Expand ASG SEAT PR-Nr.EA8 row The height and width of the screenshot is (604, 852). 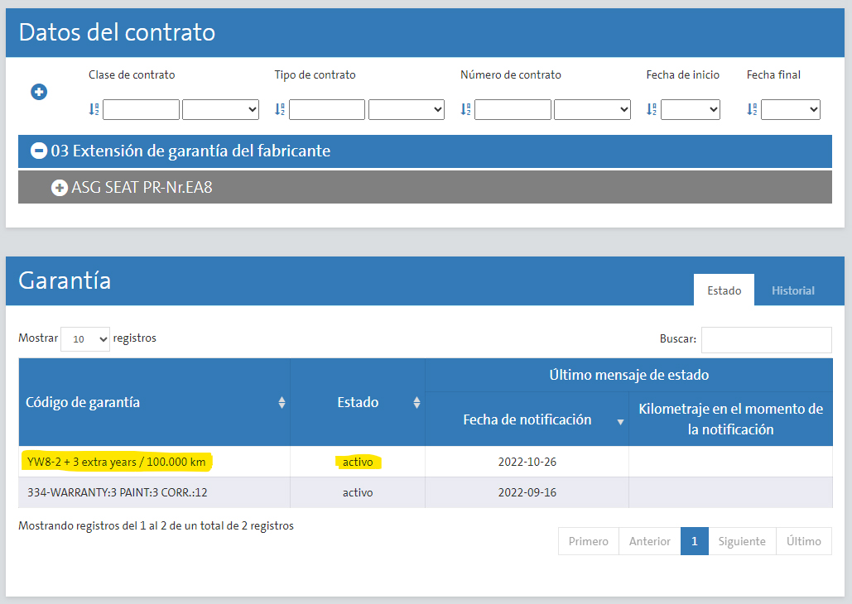click(60, 188)
